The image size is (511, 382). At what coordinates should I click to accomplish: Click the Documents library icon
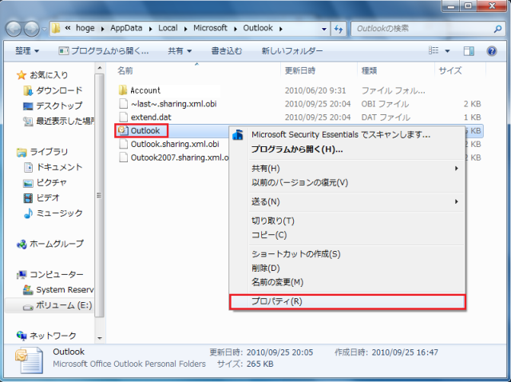(x=29, y=167)
